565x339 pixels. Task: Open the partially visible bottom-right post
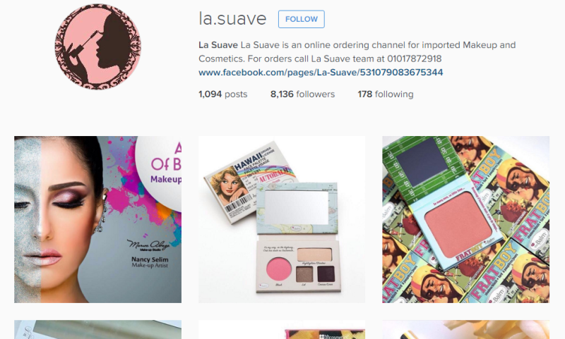[466, 330]
